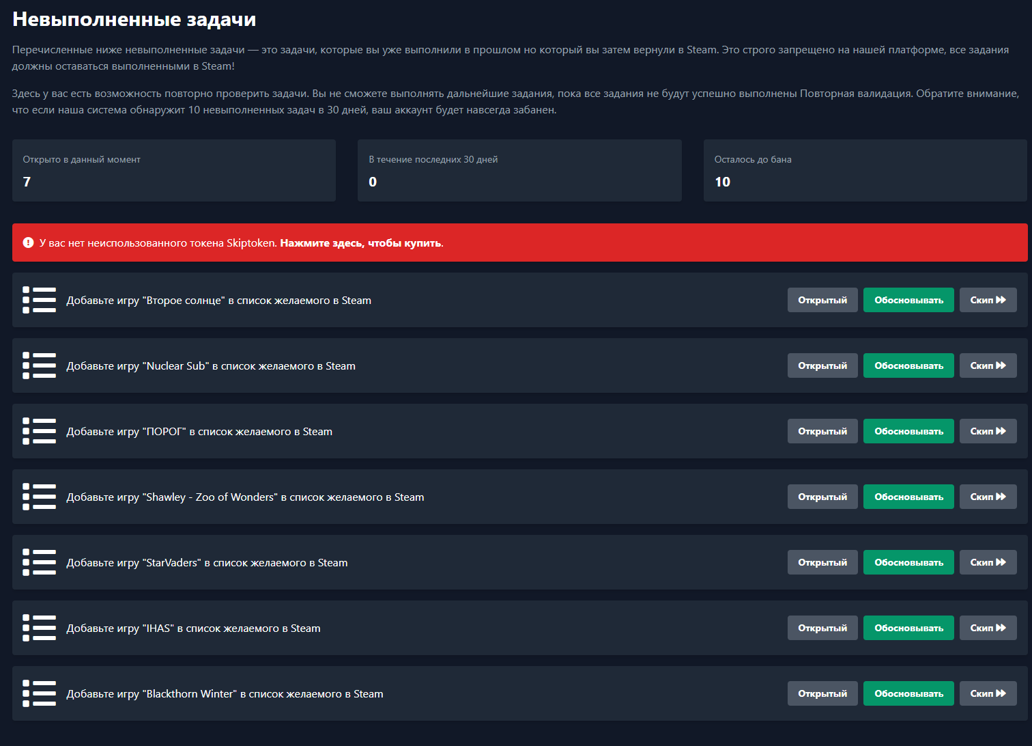Skip the "Shawley - Zoo of Wonders" task
The image size is (1032, 746).
(x=988, y=497)
